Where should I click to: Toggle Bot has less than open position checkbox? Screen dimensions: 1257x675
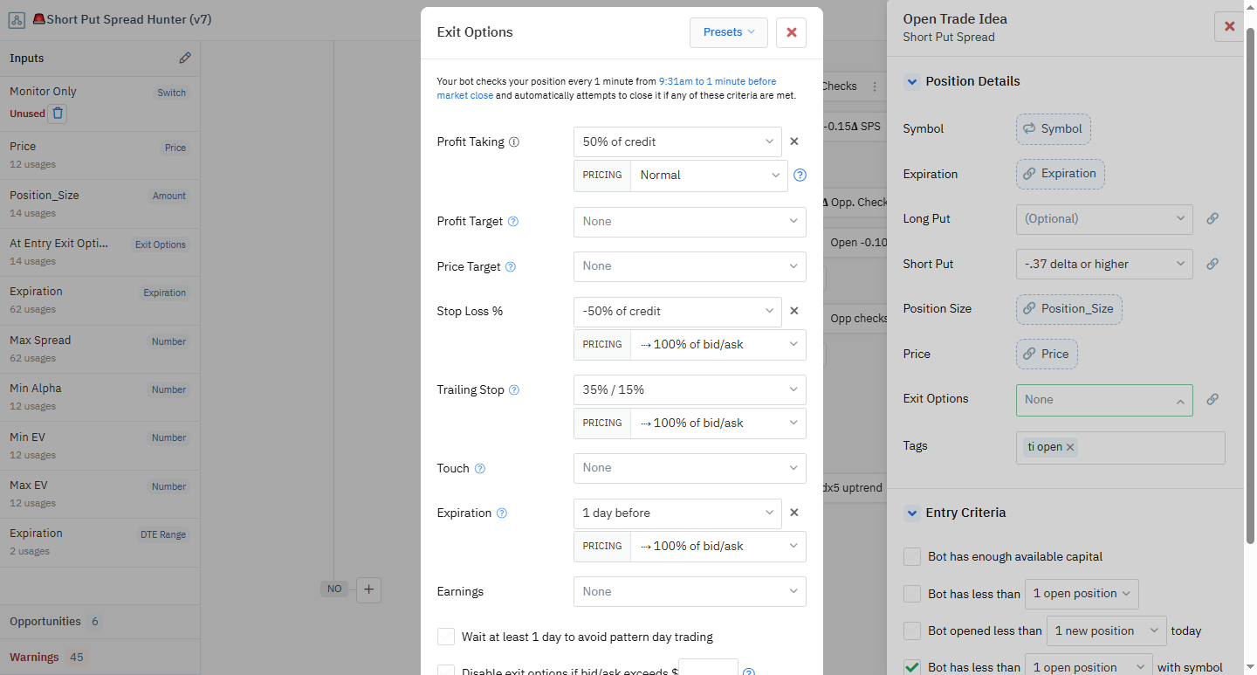(x=912, y=594)
